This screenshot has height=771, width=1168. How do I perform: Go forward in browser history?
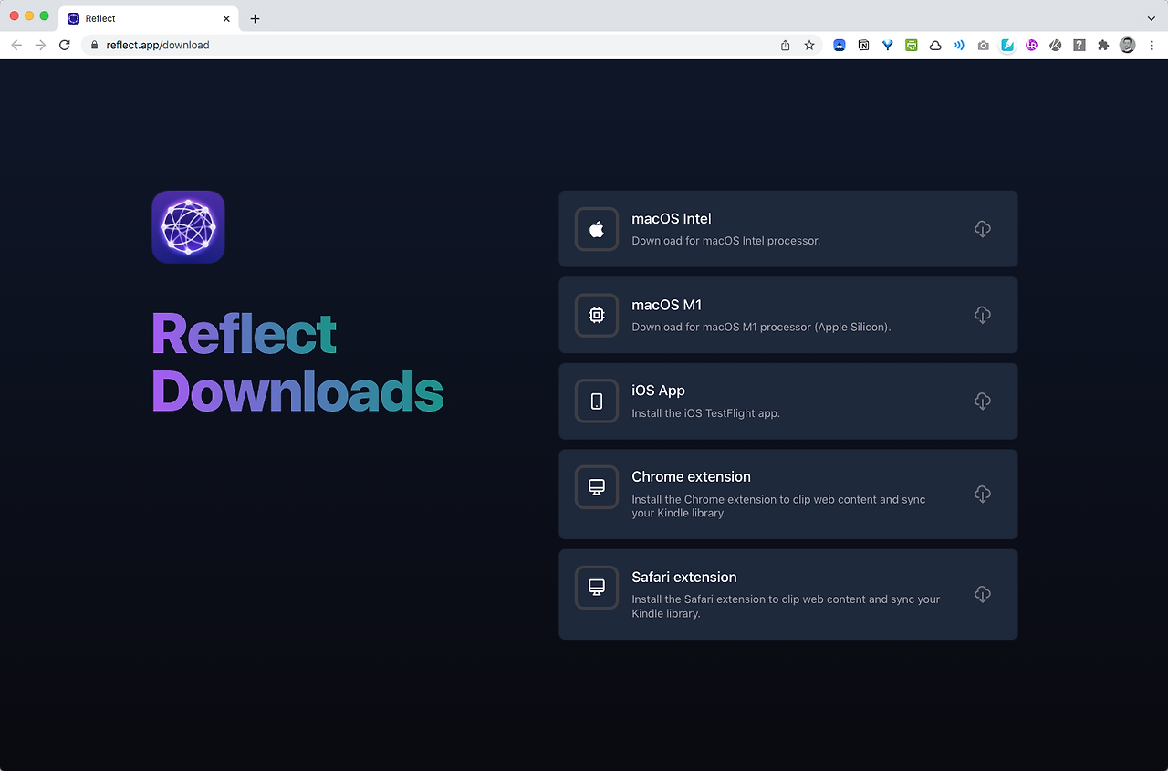click(40, 45)
